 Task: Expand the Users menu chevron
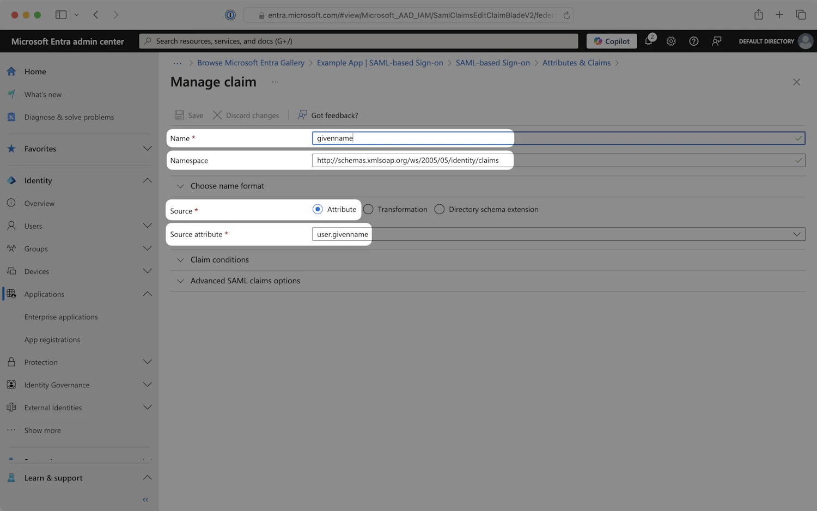pos(147,226)
